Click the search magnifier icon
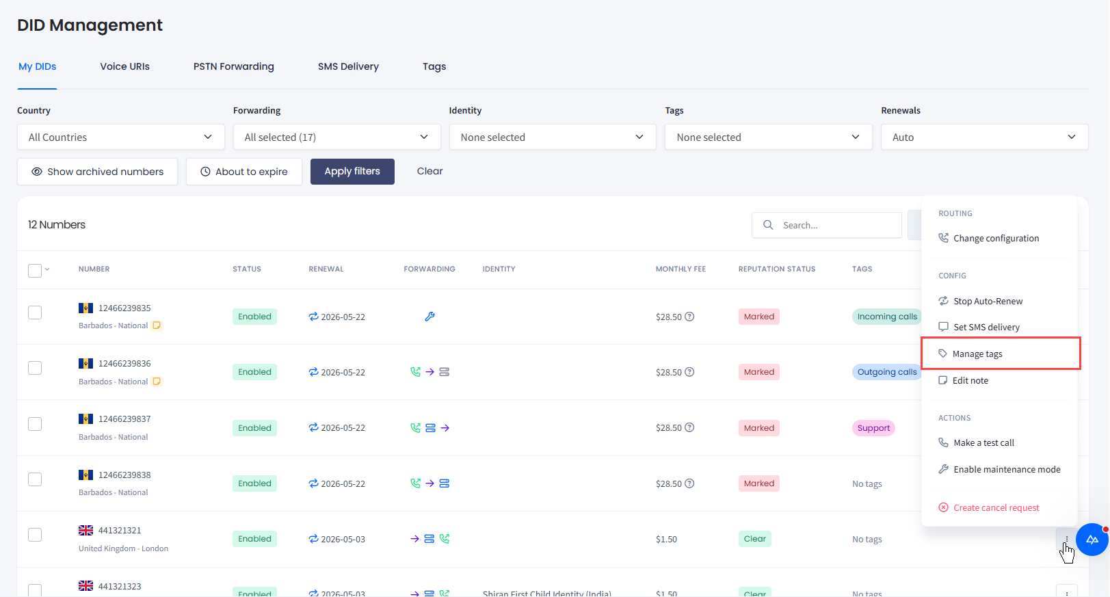 [x=768, y=225]
